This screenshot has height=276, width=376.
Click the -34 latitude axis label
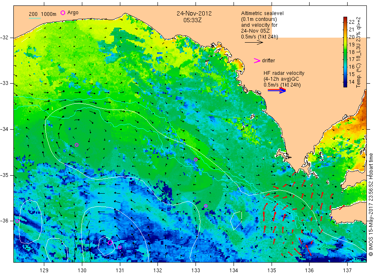[x=4, y=129]
